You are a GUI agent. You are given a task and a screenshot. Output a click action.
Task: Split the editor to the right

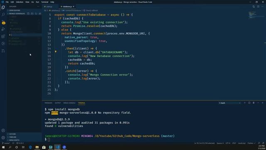(x=258, y=7)
